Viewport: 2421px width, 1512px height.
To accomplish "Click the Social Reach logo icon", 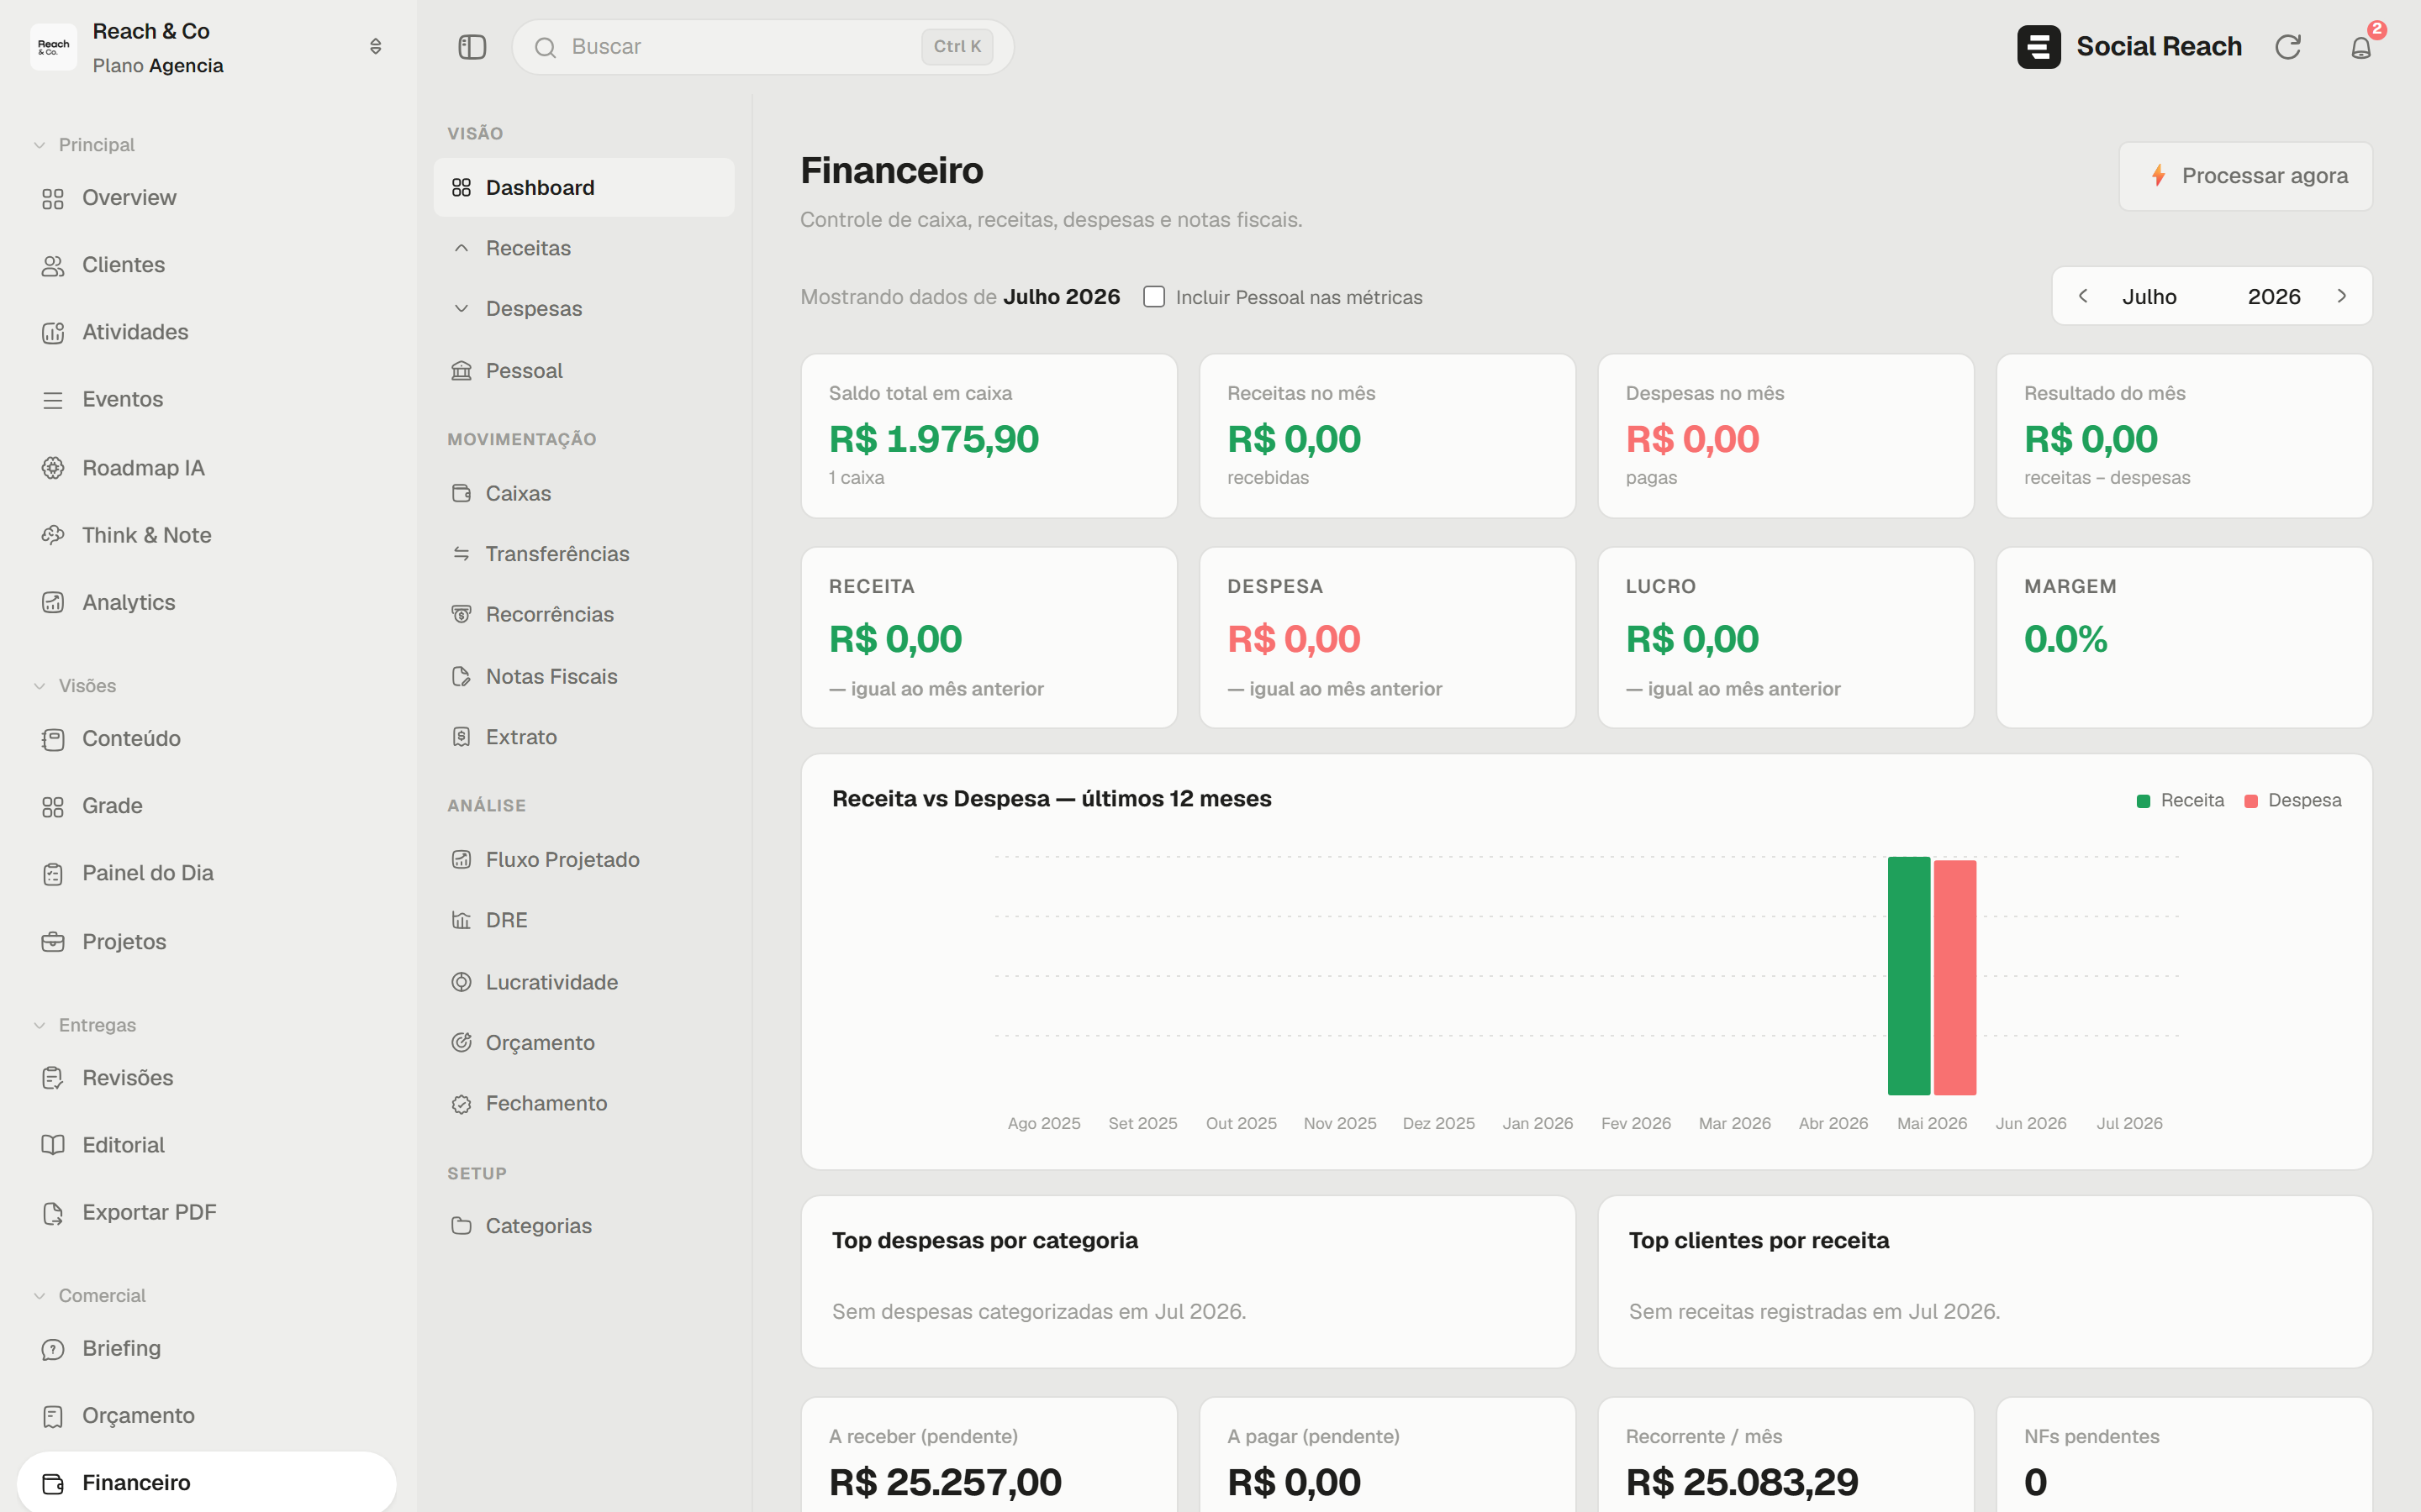I will (2039, 47).
